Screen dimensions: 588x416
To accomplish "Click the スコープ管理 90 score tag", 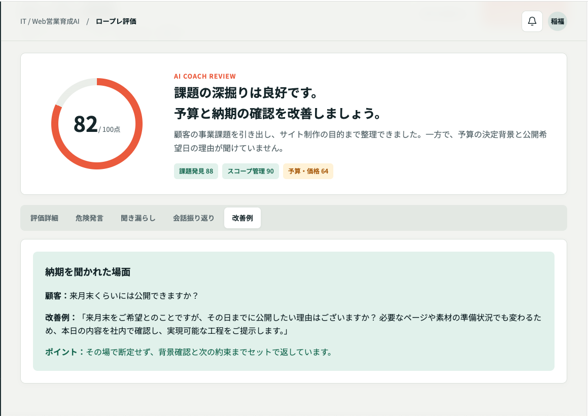I will 251,171.
